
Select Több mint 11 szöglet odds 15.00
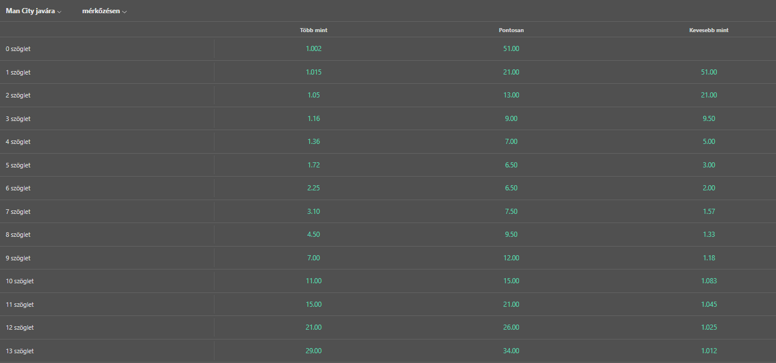[314, 305]
